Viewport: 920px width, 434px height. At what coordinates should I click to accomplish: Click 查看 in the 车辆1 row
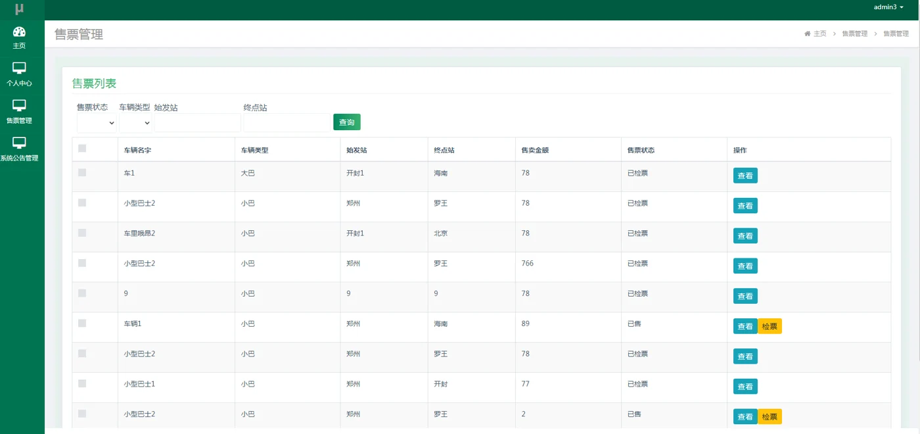(x=745, y=326)
